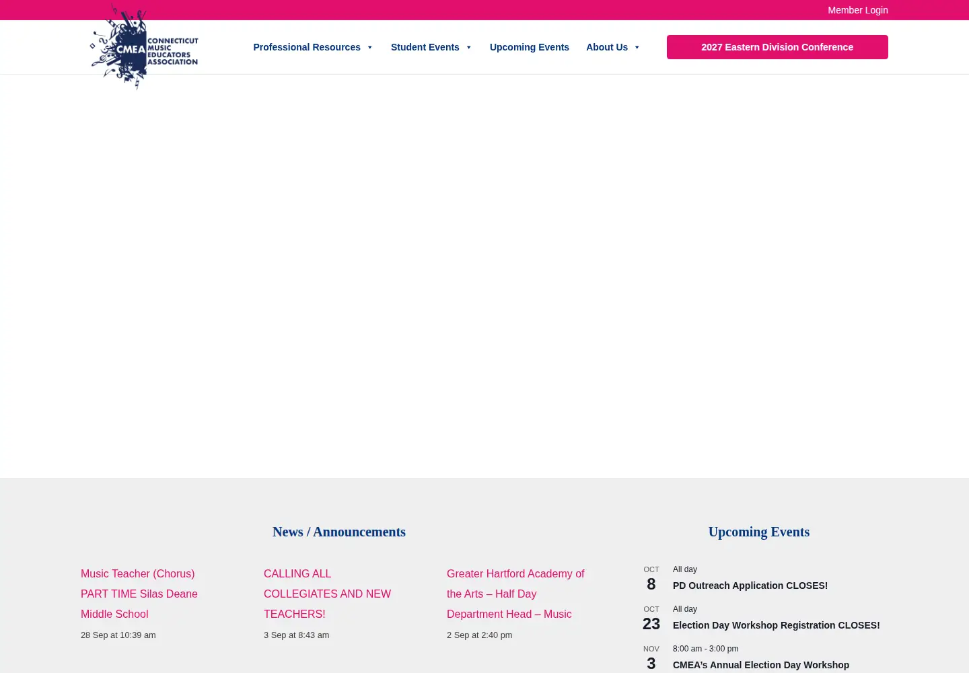Click the 2027 Eastern Division Conference button
The width and height of the screenshot is (969, 673).
(777, 47)
